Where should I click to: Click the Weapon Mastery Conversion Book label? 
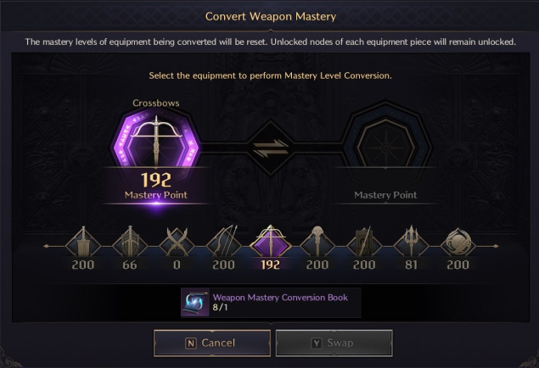[x=280, y=298]
